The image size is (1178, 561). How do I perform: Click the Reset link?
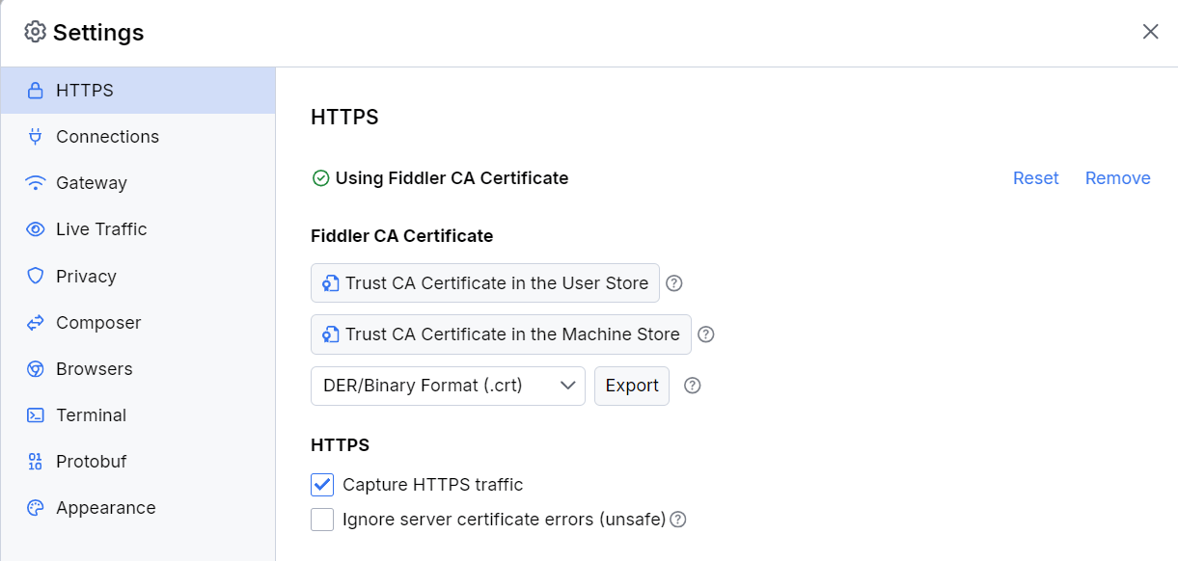tap(1035, 177)
